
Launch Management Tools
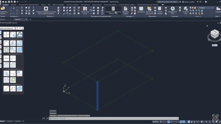point(173,11)
